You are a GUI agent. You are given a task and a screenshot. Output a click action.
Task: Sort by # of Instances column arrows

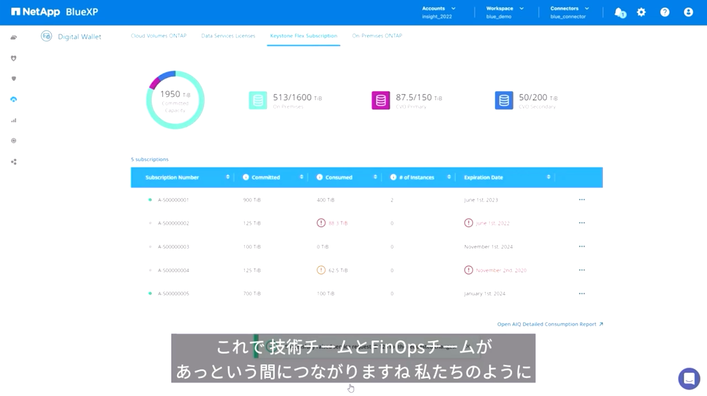(x=449, y=177)
